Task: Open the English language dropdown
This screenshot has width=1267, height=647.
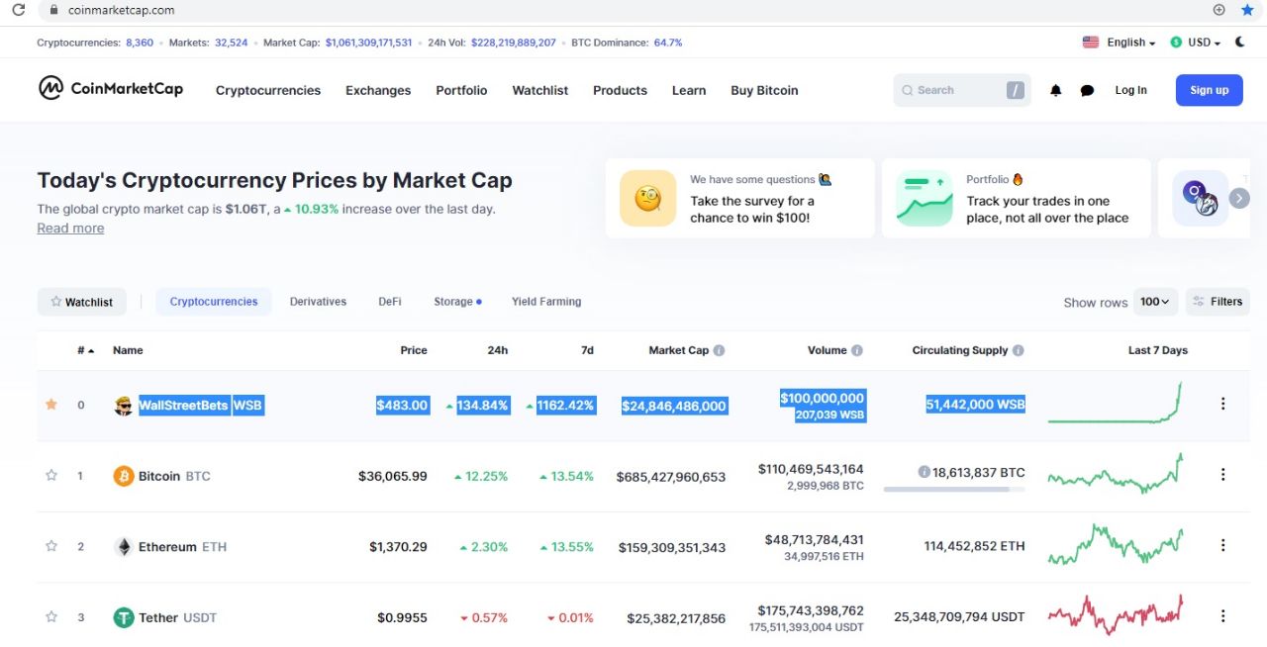Action: tap(1120, 43)
